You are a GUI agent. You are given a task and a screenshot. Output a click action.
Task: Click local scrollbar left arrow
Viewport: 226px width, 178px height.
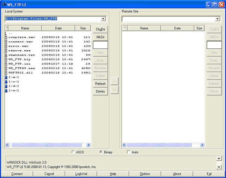pyautogui.click(x=7, y=145)
